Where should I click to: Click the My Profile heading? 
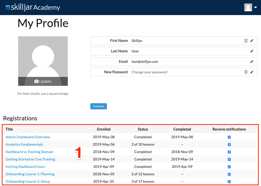[43, 23]
